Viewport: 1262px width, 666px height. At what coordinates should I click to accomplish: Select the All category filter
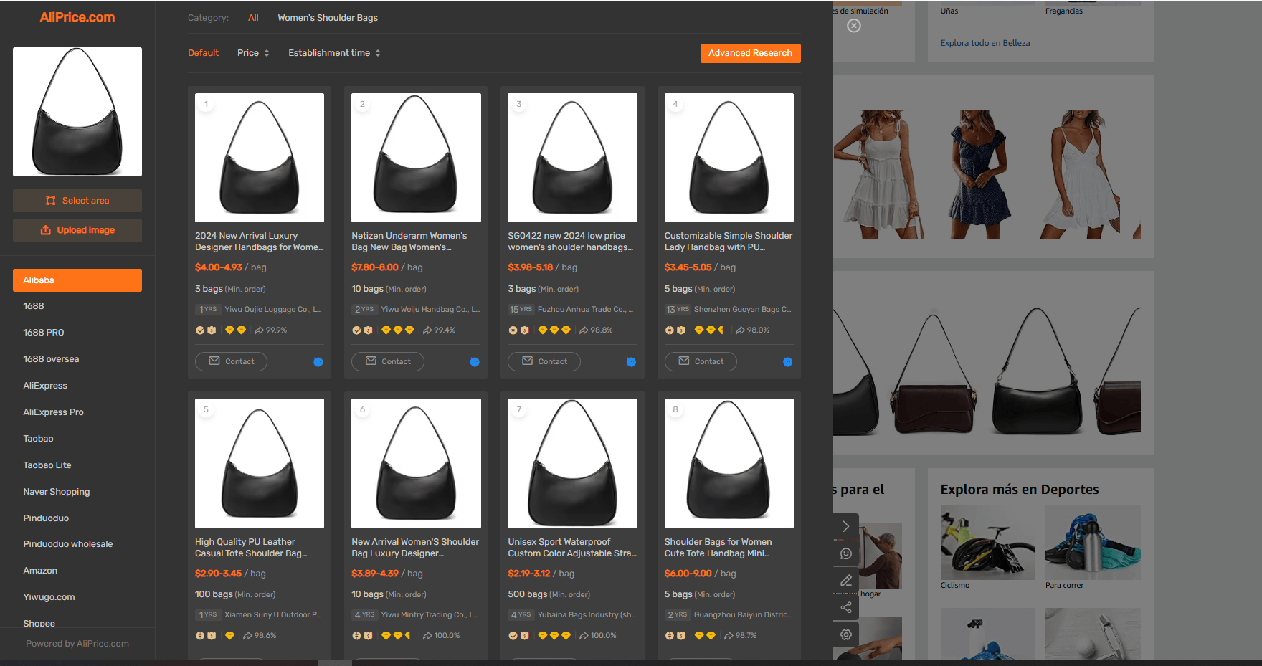pos(253,18)
